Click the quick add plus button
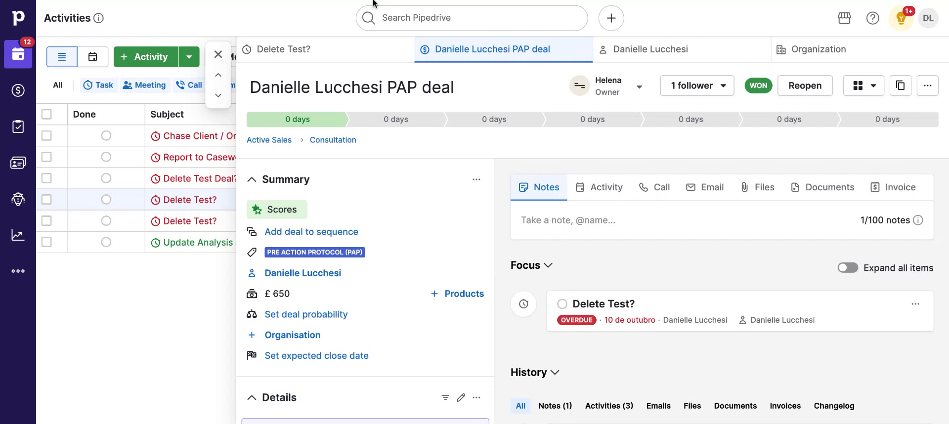Image resolution: width=949 pixels, height=424 pixels. click(611, 18)
